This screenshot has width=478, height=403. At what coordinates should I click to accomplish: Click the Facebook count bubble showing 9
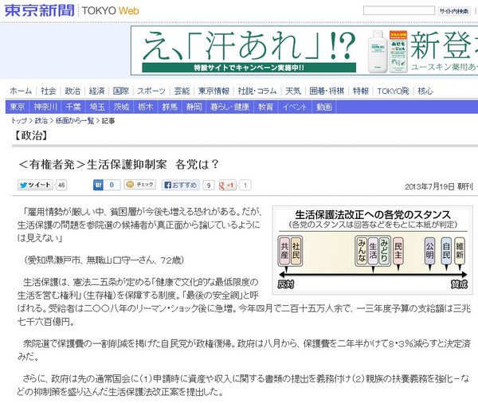tap(209, 186)
